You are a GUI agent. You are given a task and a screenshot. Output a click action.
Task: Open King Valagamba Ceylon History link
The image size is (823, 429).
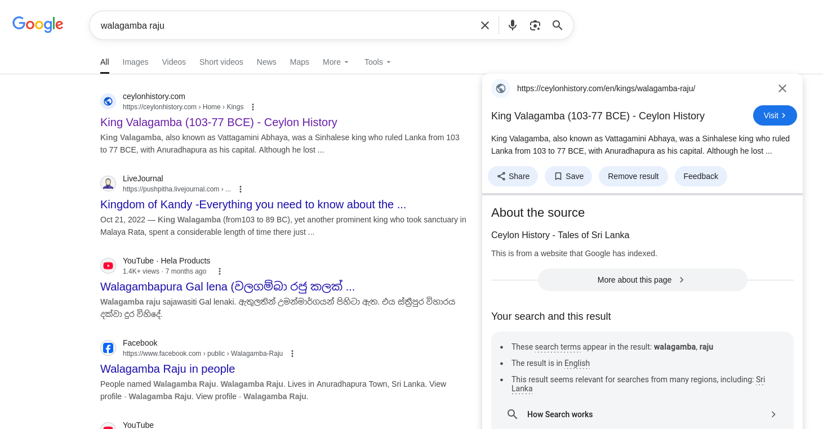tap(219, 122)
